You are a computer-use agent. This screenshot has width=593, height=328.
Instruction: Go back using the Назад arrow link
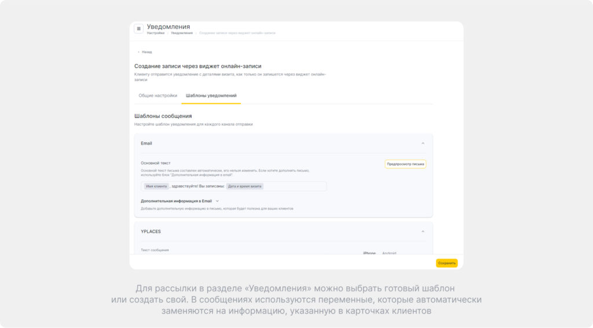(144, 52)
